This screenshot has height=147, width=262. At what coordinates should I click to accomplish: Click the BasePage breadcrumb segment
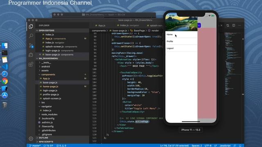click(139, 31)
